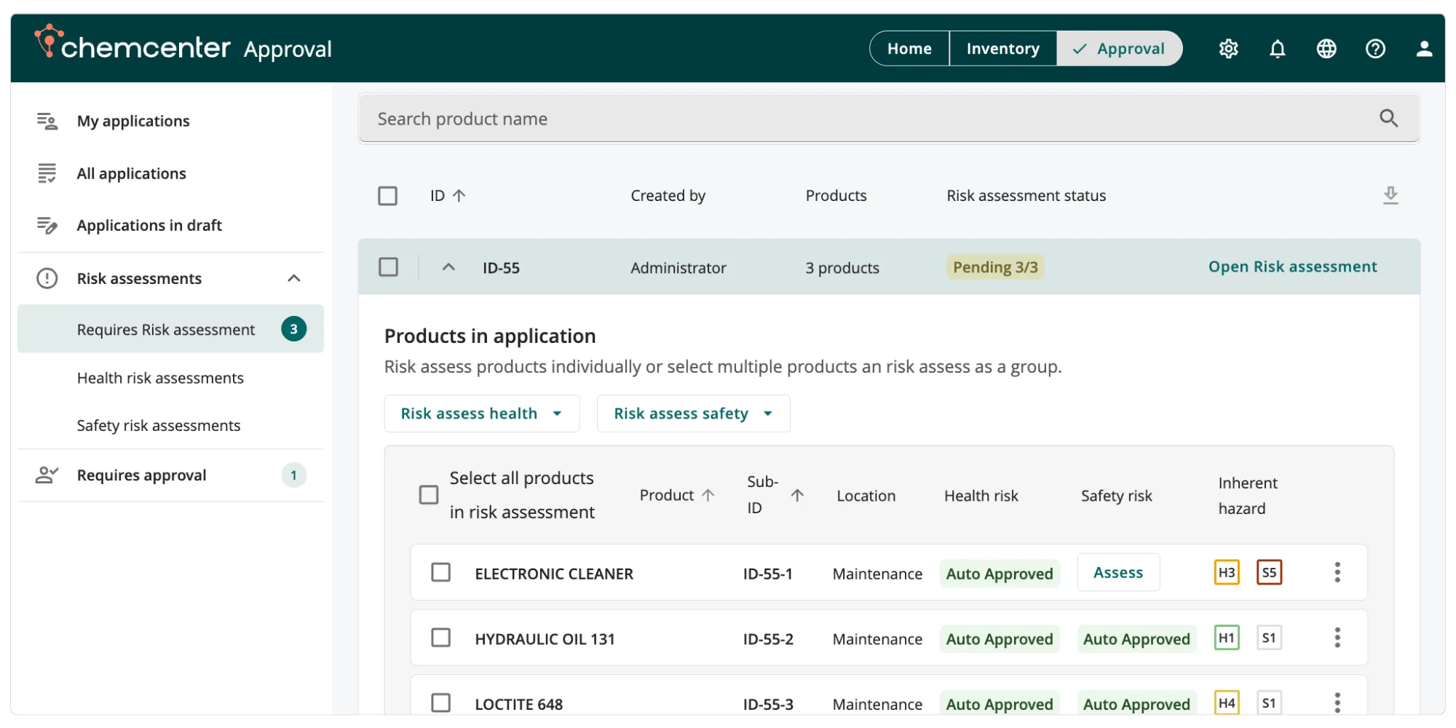Sort by ID arrow icon
This screenshot has height=728, width=1456.
point(459,195)
